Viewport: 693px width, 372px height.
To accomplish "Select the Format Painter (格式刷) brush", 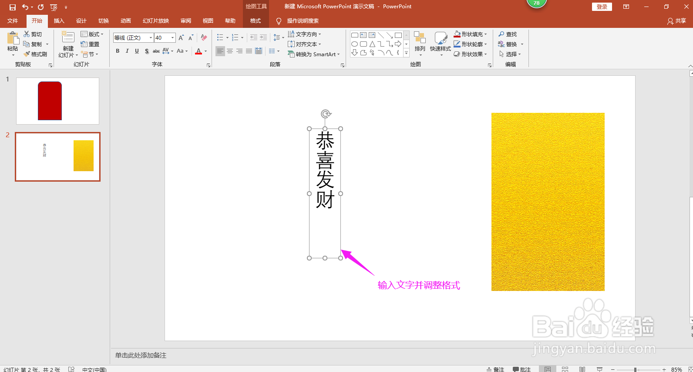I will tap(27, 54).
